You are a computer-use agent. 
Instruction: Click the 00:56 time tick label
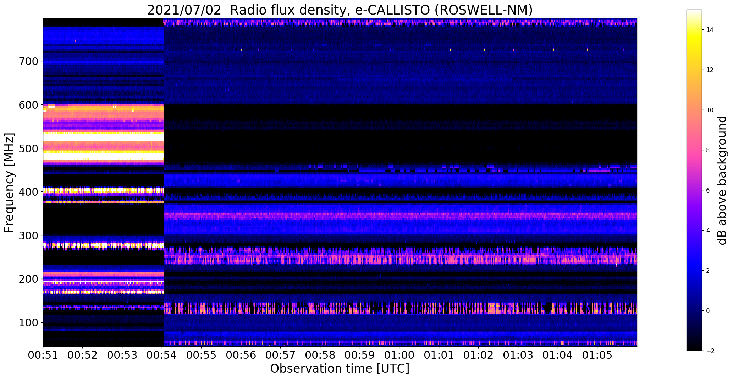[x=241, y=354]
